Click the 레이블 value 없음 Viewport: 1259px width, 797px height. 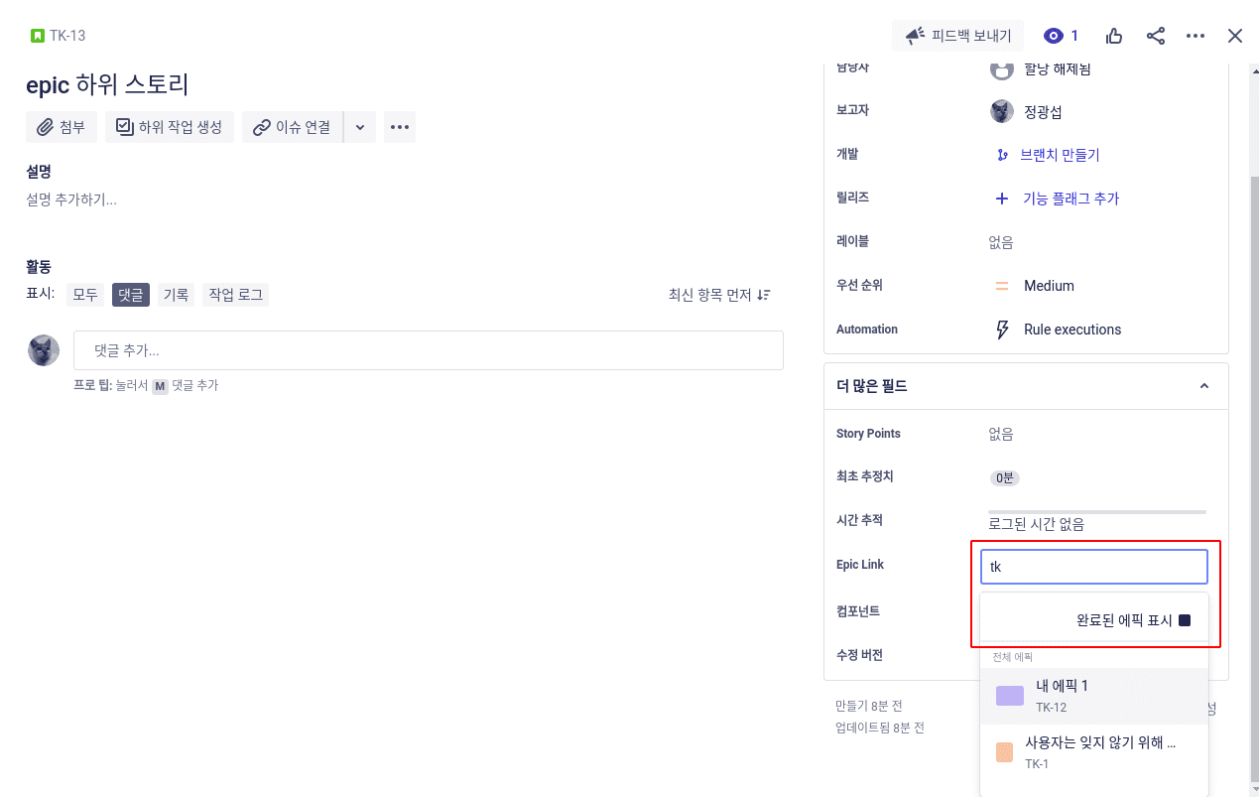coord(1001,242)
